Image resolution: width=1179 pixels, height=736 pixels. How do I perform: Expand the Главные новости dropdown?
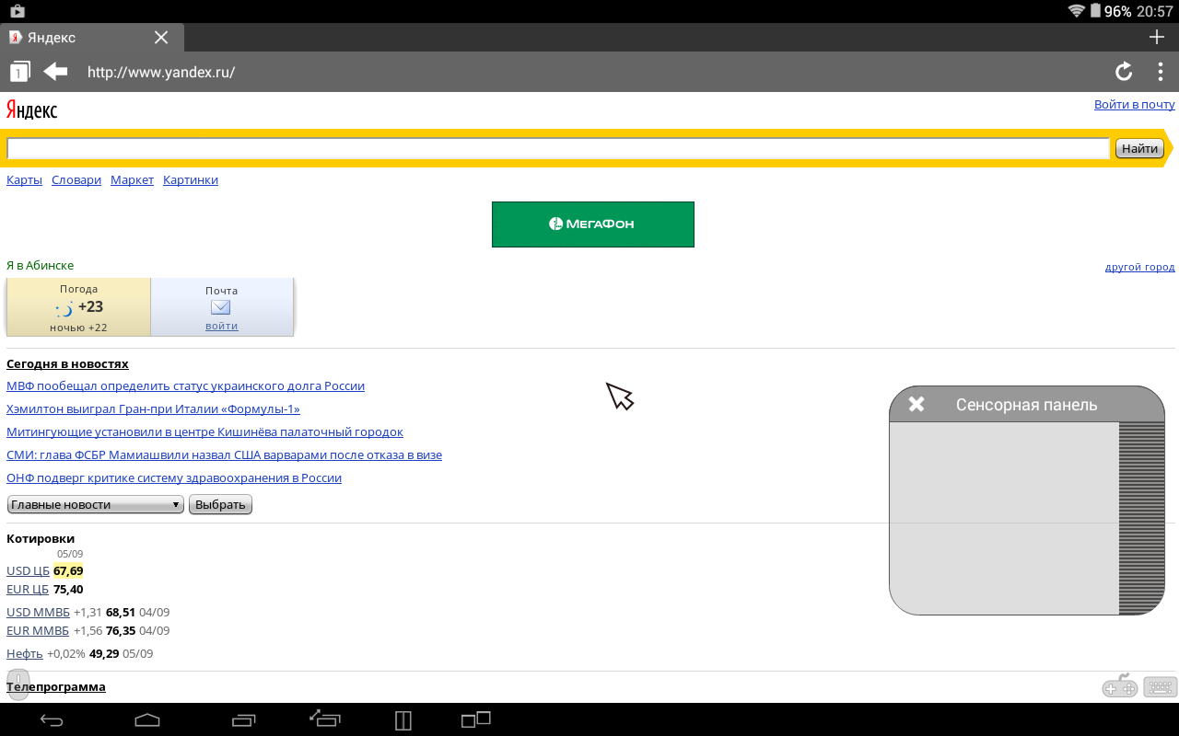click(x=95, y=504)
